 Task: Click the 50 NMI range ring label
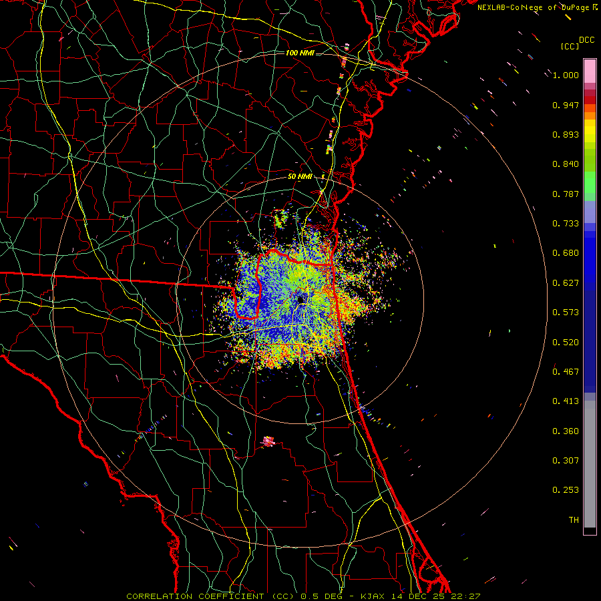pos(300,176)
